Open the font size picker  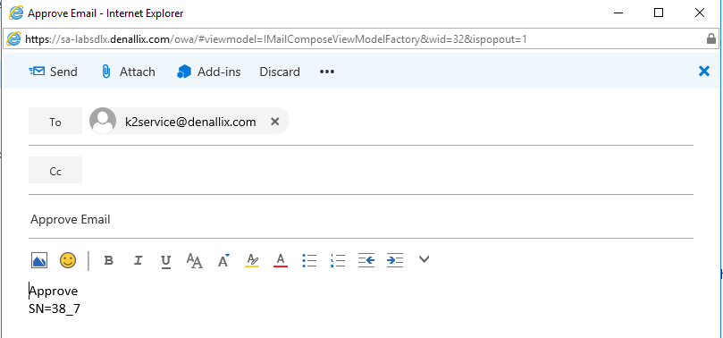[195, 261]
